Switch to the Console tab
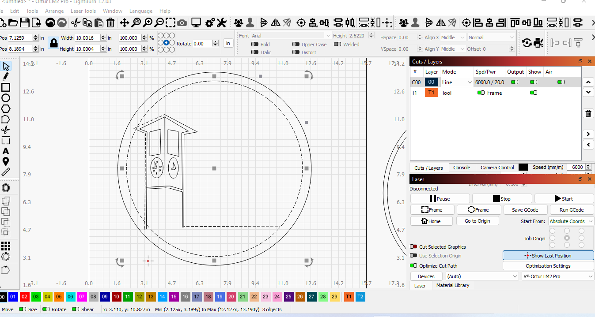 (x=462, y=168)
